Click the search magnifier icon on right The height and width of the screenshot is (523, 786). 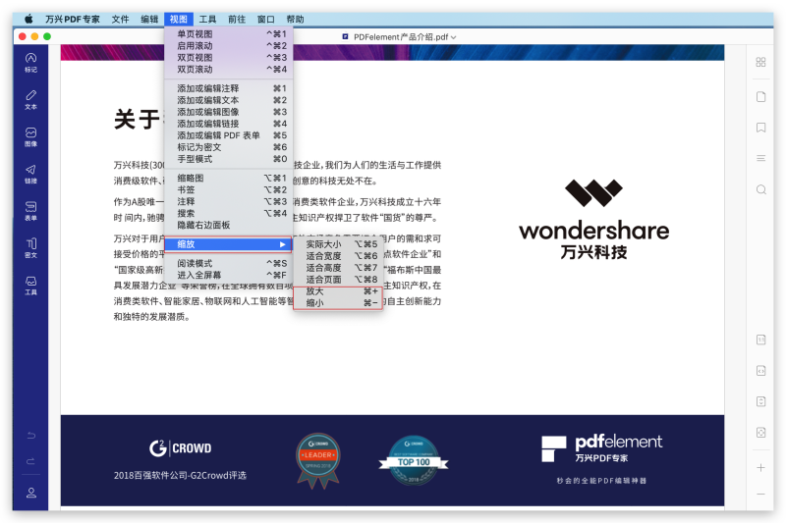(x=760, y=189)
